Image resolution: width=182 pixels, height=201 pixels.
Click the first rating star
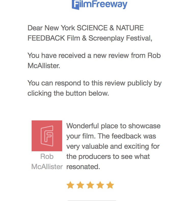click(70, 185)
